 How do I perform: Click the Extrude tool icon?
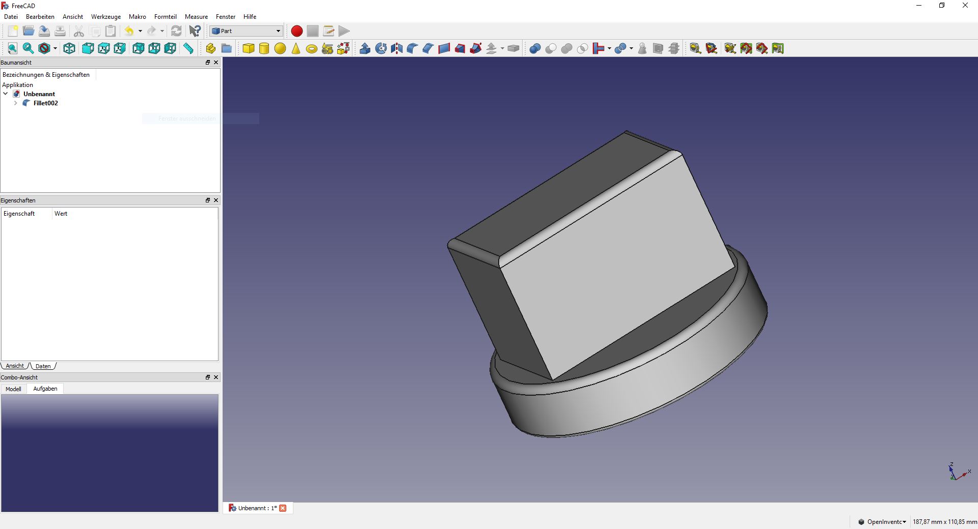click(x=365, y=48)
